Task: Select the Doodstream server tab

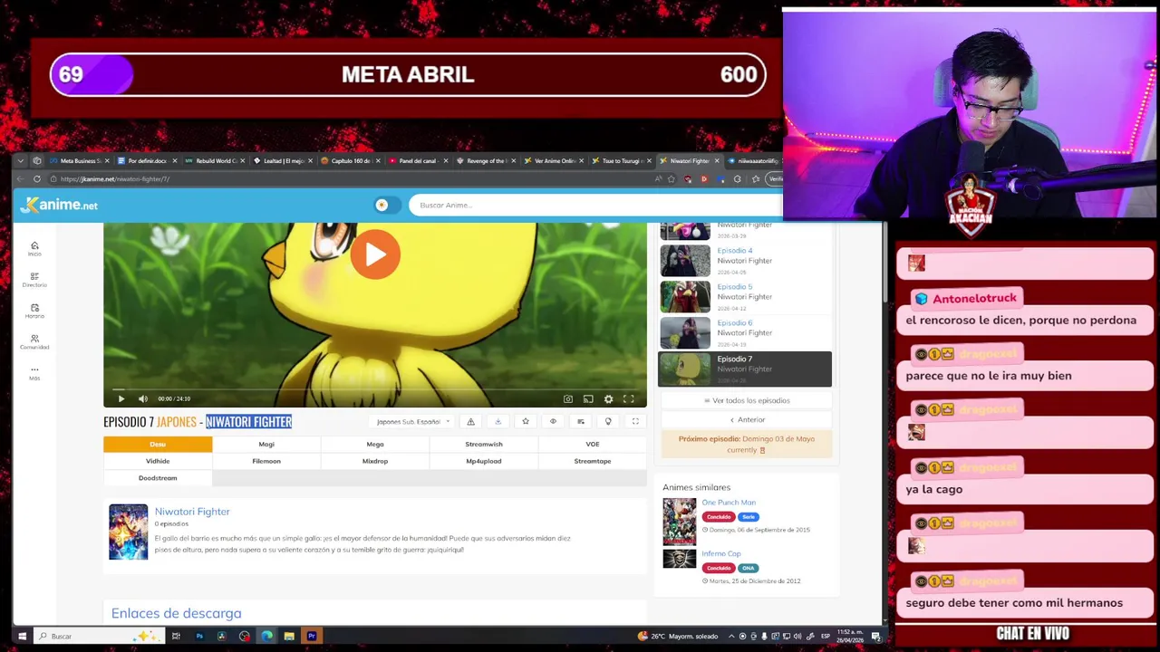Action: [158, 478]
